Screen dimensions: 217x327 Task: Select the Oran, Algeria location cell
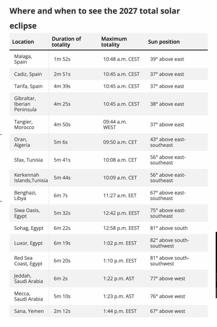click(x=22, y=142)
